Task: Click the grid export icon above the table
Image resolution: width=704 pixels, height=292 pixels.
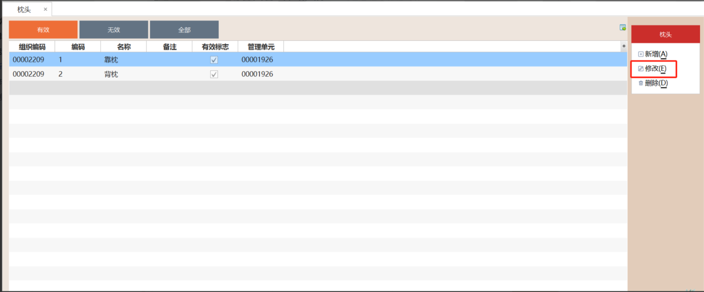Action: pyautogui.click(x=623, y=28)
